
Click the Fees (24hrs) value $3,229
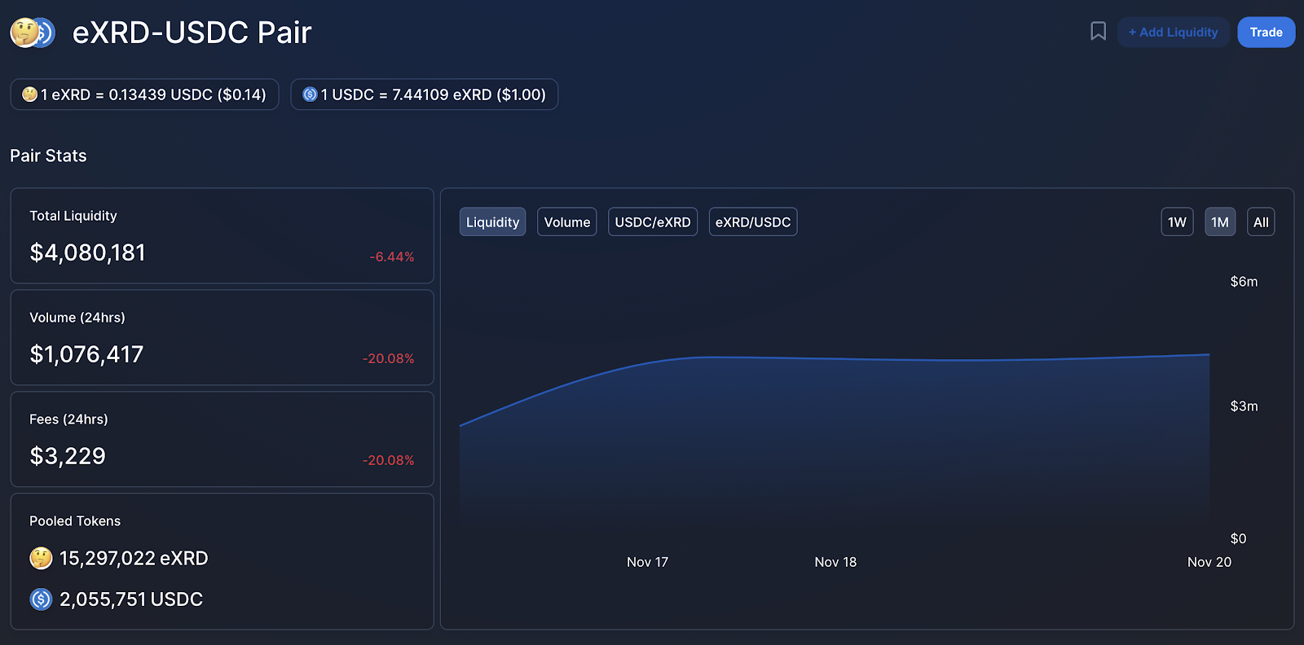(68, 456)
